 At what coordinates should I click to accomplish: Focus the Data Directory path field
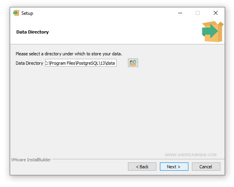pos(81,63)
